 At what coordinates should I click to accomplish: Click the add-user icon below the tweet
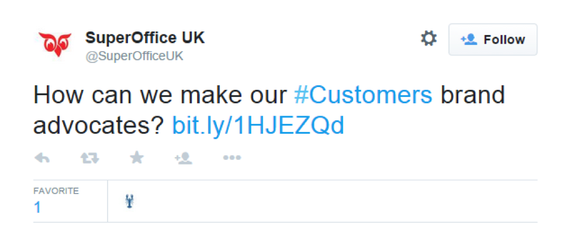184,158
